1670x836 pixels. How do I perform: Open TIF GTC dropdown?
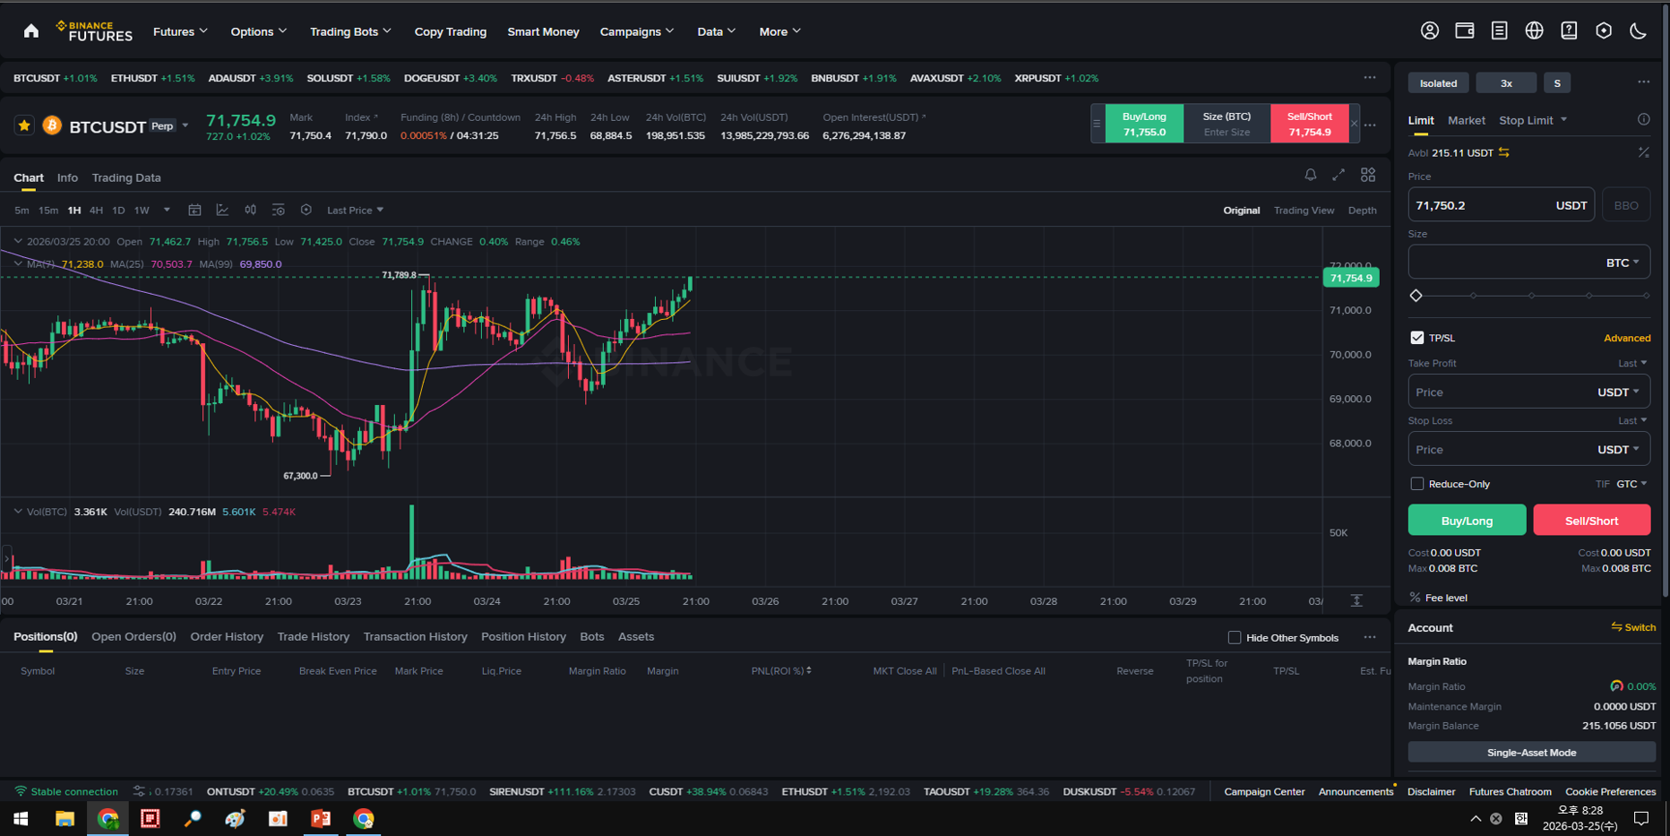1631,484
